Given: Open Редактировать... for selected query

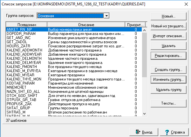Looking at the screenshot, I should (x=168, y=56).
